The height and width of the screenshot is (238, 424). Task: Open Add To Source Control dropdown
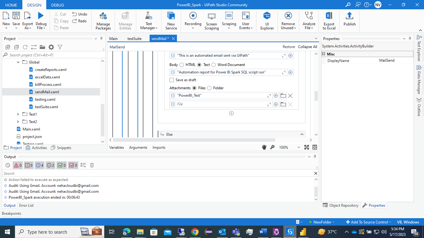pos(369,222)
